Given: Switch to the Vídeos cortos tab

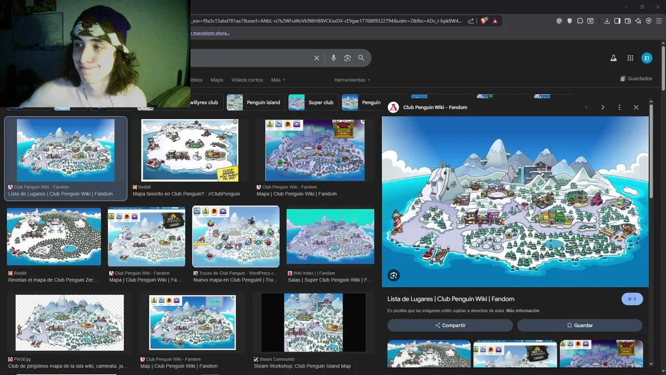Looking at the screenshot, I should coord(247,80).
